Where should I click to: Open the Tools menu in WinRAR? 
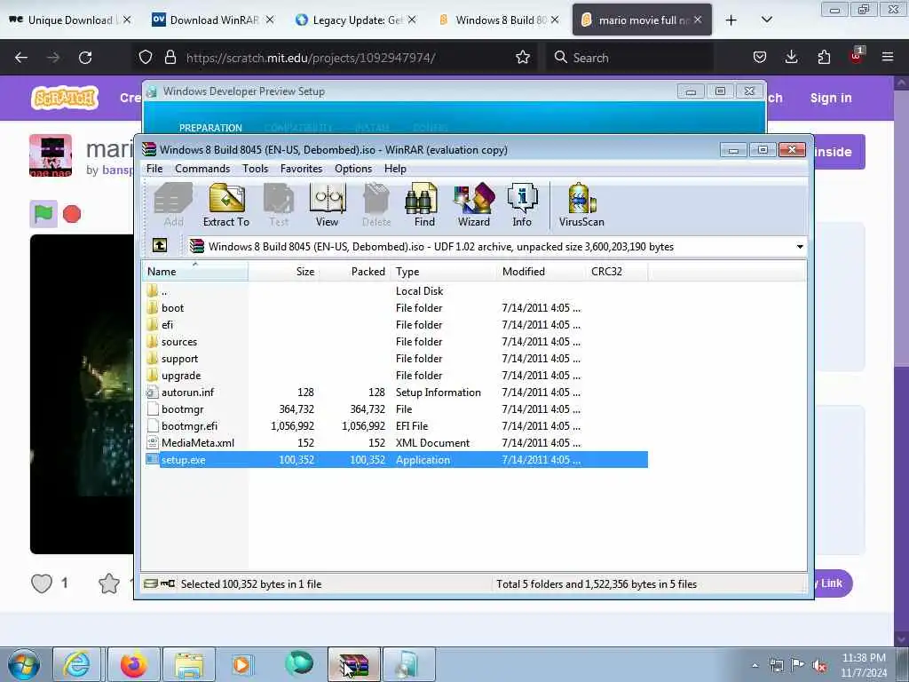[255, 168]
